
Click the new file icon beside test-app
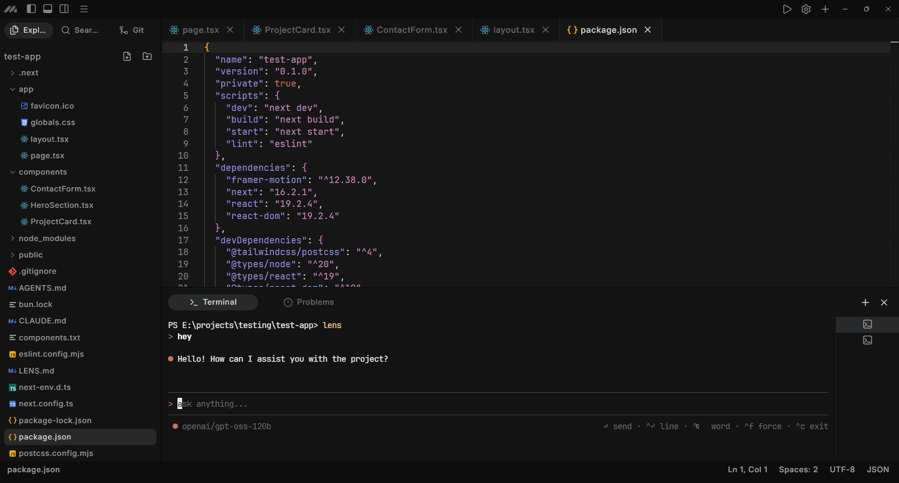[127, 57]
